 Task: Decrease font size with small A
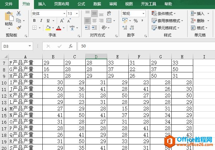(69, 21)
